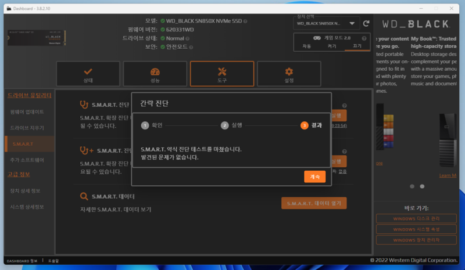Click the 안전모드 security value text
Viewport: 465px width, 270px height.
click(177, 47)
